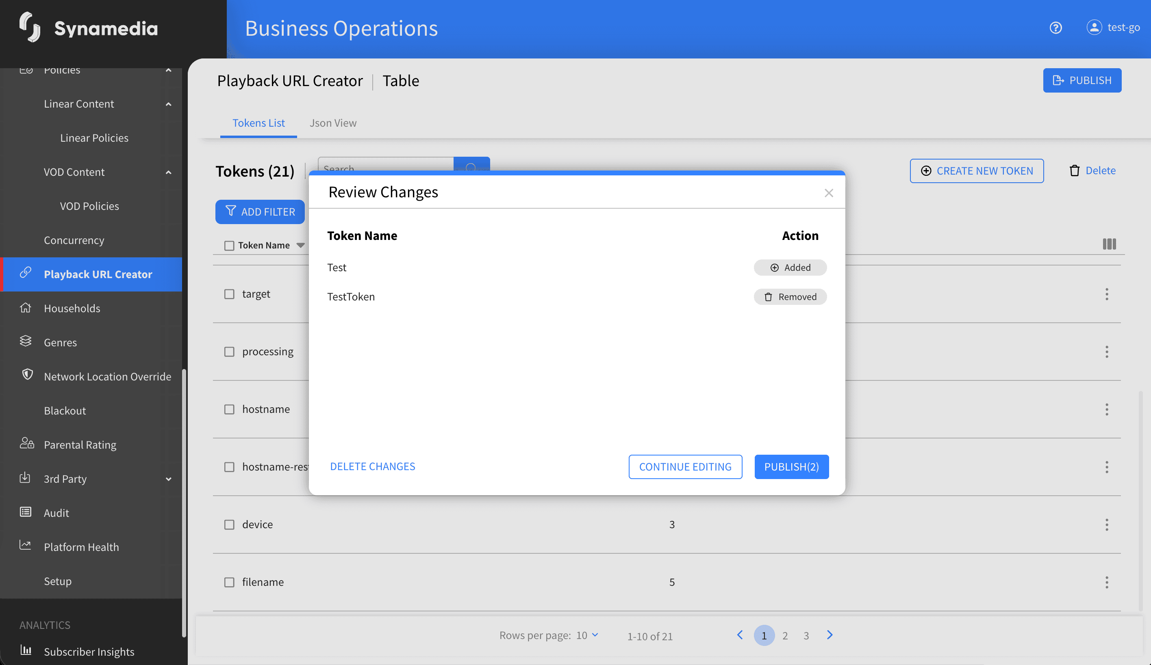This screenshot has height=665, width=1151.
Task: Click CONTINUE EDITING in the dialog
Action: [x=685, y=466]
